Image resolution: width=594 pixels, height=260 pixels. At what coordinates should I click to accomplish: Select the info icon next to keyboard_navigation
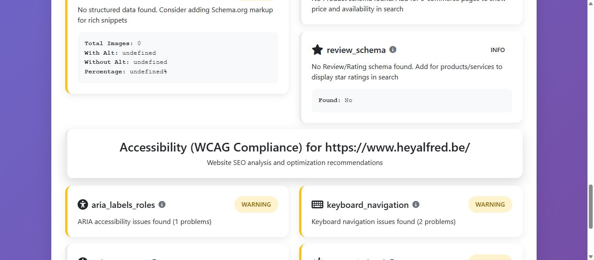coord(416,204)
